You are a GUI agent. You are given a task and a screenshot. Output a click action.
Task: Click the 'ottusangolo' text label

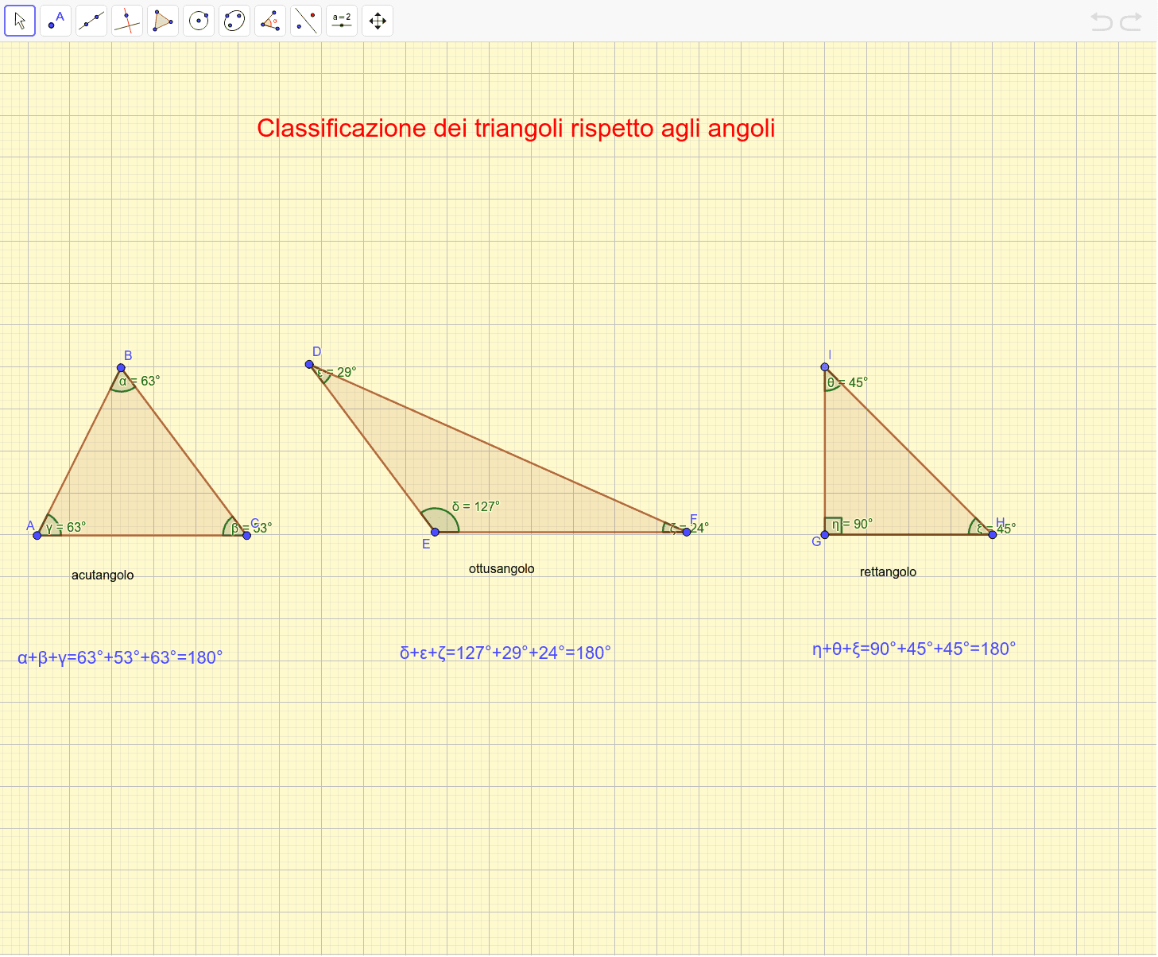click(x=502, y=568)
